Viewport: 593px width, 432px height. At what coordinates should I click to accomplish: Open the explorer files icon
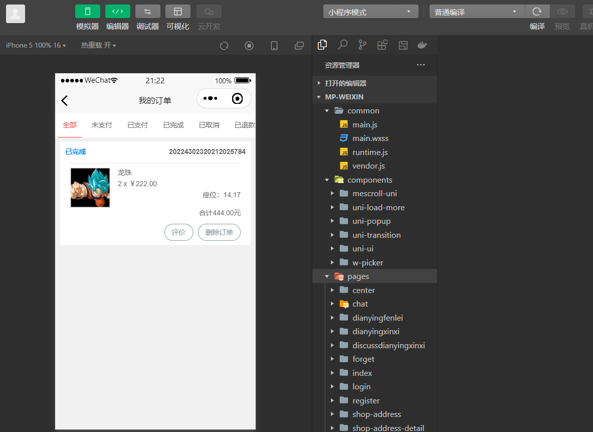[322, 45]
